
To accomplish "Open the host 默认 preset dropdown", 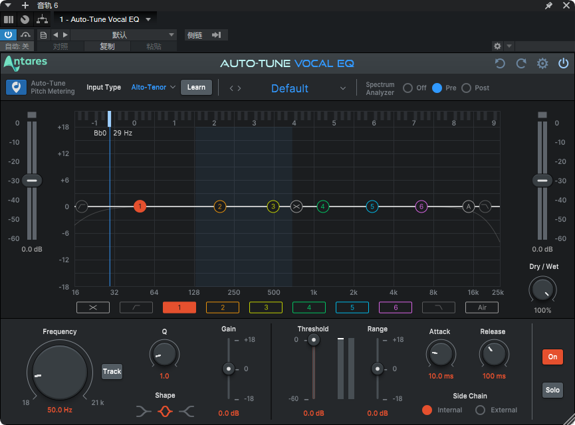I will coord(124,35).
